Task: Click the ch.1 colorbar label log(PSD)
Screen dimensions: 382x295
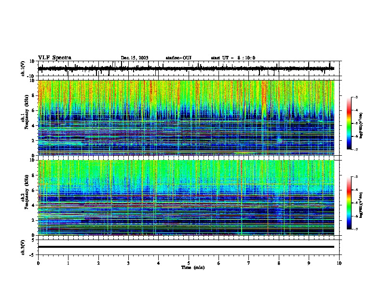Action: point(361,125)
